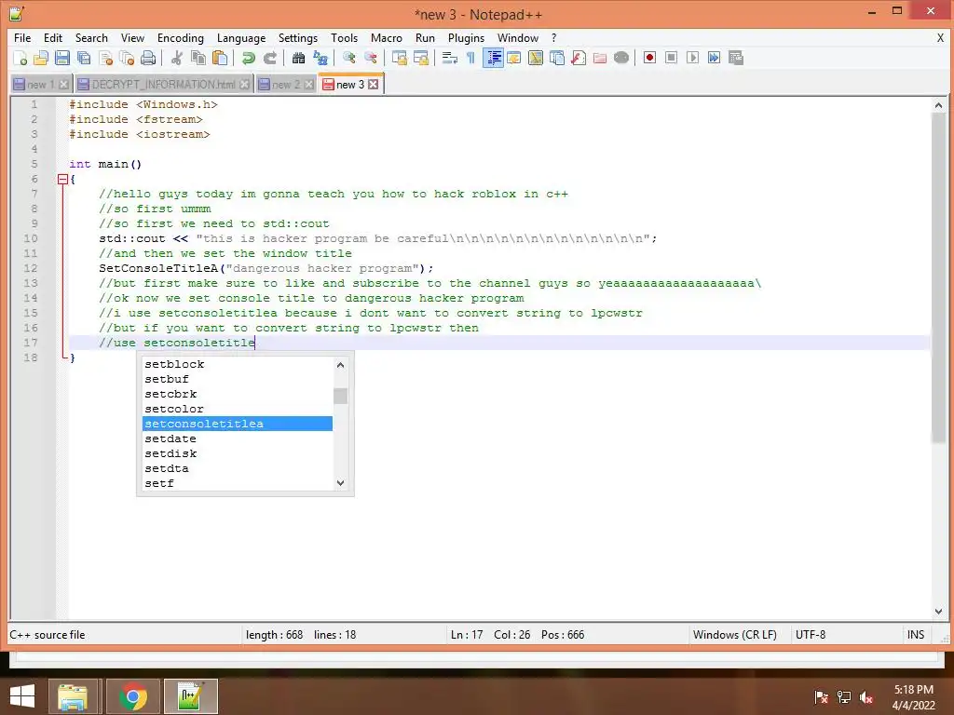Image resolution: width=954 pixels, height=715 pixels.
Task: Click the Redo toolbar icon
Action: (269, 58)
